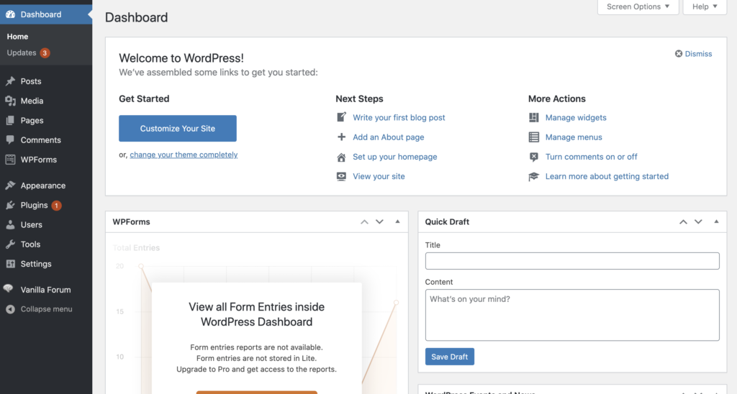Click the Media library icon
The width and height of the screenshot is (737, 394).
tap(10, 101)
